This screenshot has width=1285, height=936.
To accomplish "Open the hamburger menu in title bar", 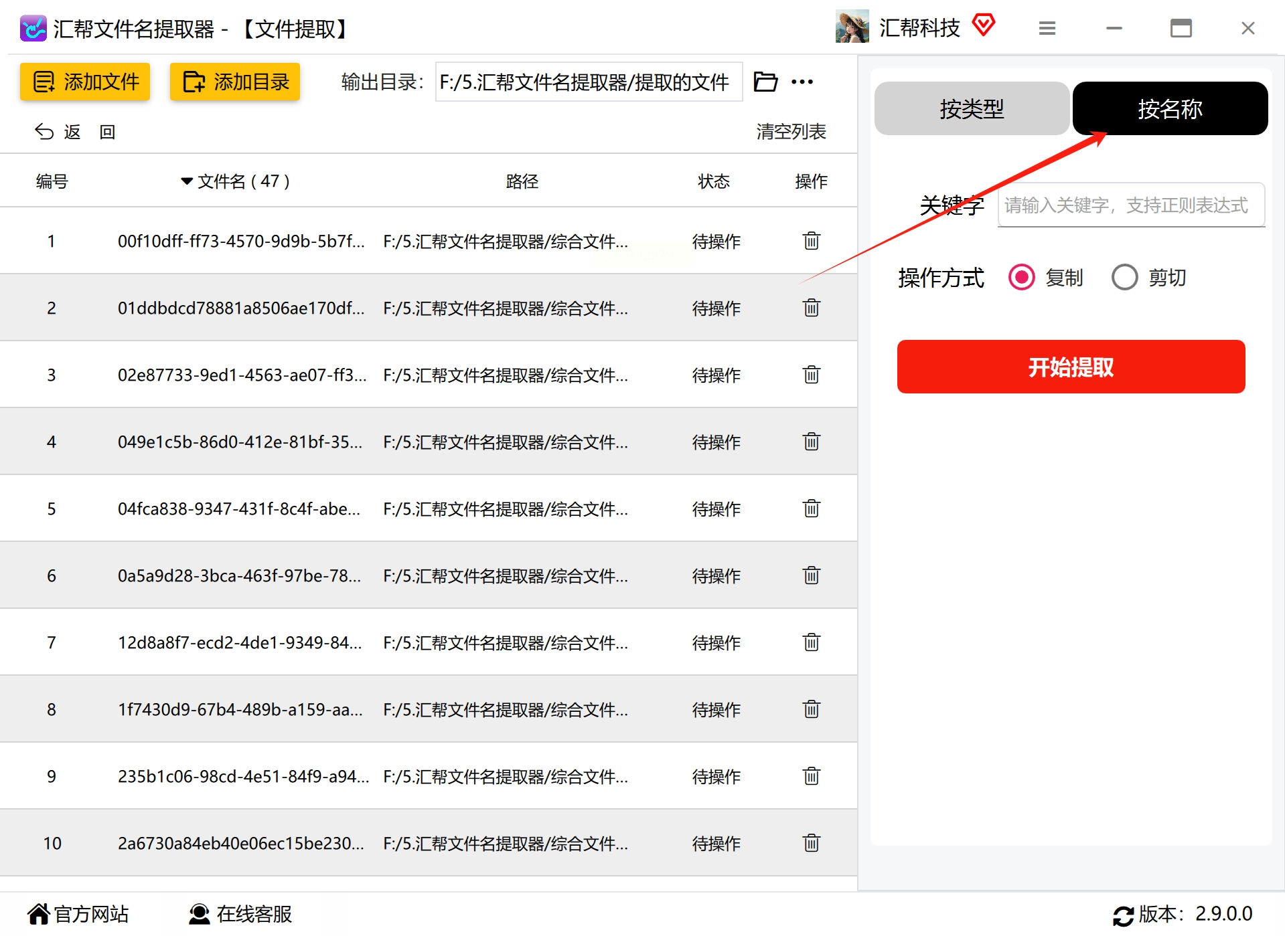I will tap(1047, 28).
